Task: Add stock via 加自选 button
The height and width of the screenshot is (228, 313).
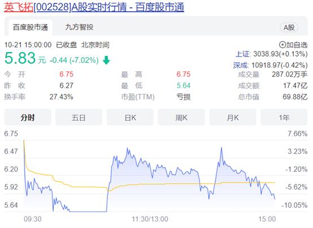Action: pos(293,45)
